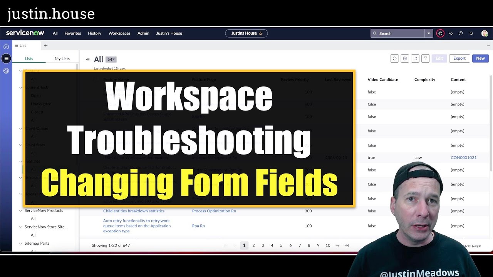This screenshot has width=493, height=277.
Task: Click the 647 record count badge
Action: click(111, 60)
